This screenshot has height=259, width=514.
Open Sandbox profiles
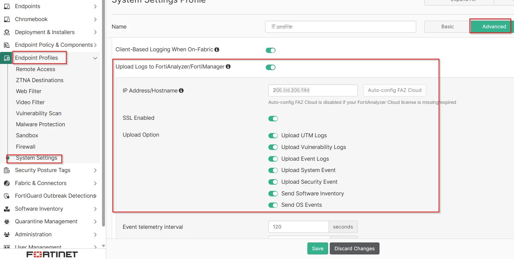(27, 135)
